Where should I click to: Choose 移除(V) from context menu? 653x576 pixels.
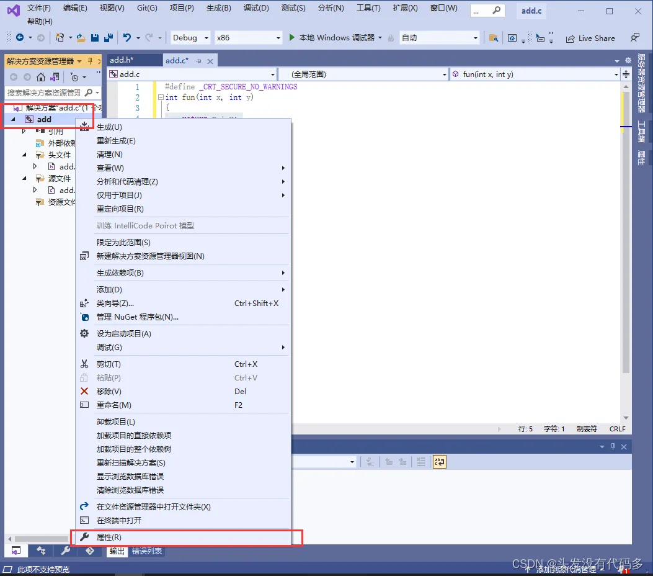pos(183,391)
